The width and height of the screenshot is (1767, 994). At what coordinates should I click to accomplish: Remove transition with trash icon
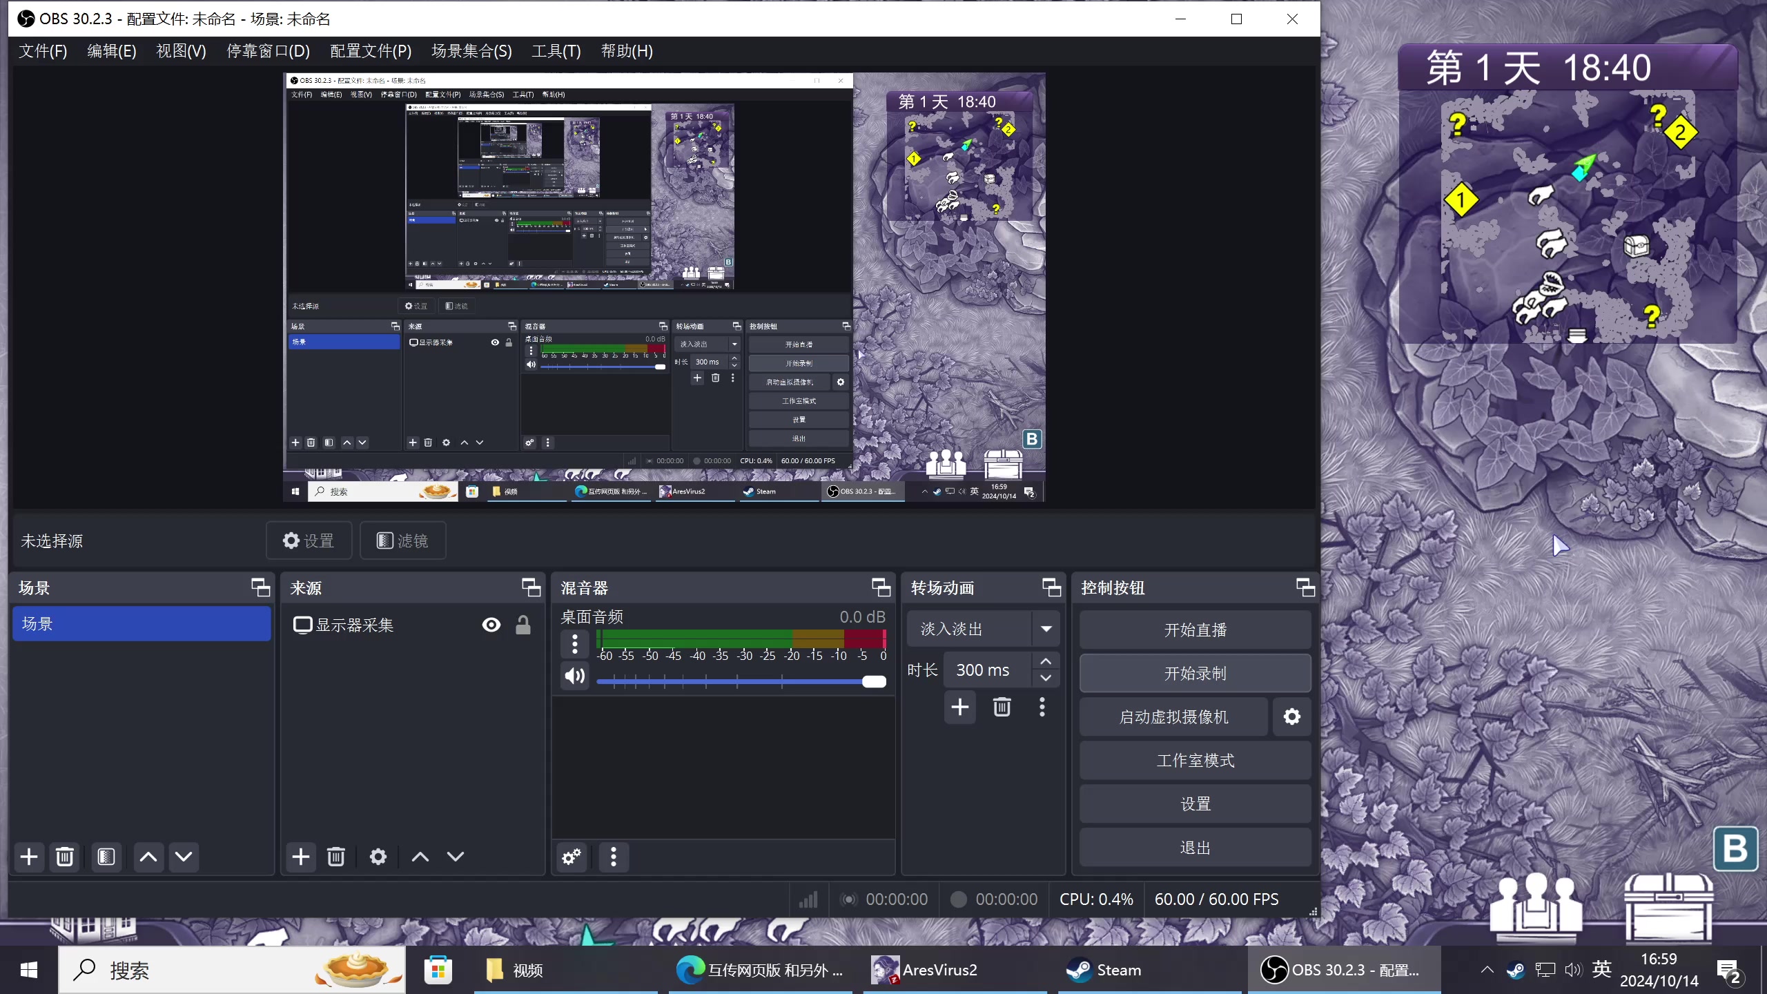tap(1002, 707)
